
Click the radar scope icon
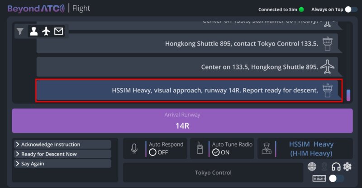click(x=312, y=167)
